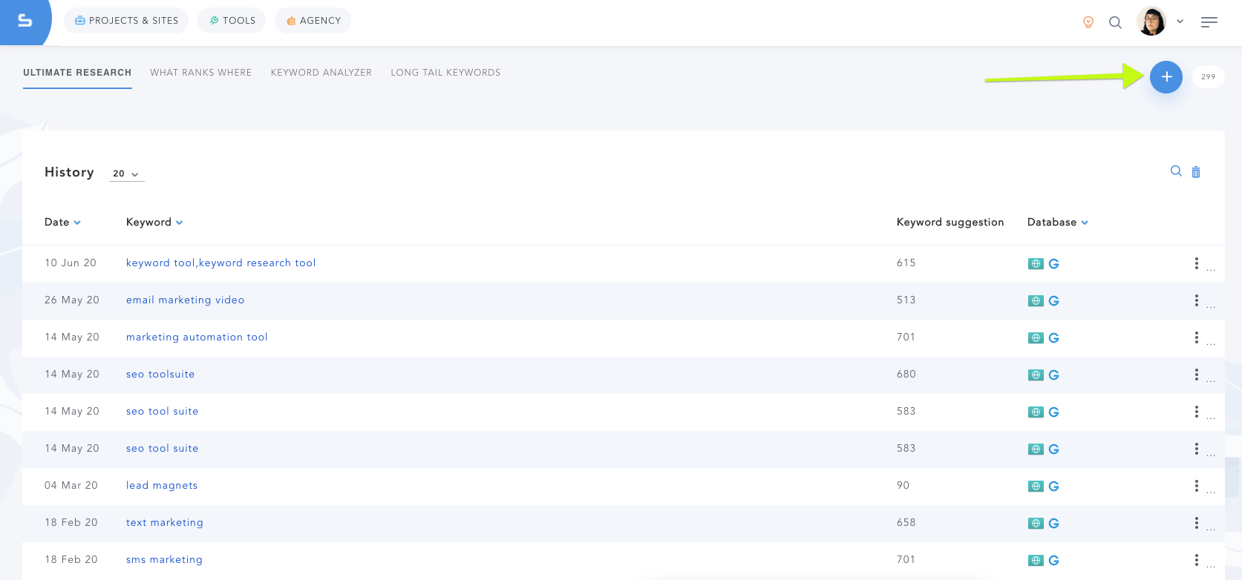The width and height of the screenshot is (1242, 580).
Task: Open the 'text marketing' result
Action: 165,523
